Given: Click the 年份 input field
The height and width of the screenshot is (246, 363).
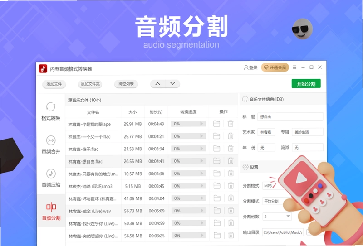Looking at the screenshot, I should tap(266, 148).
